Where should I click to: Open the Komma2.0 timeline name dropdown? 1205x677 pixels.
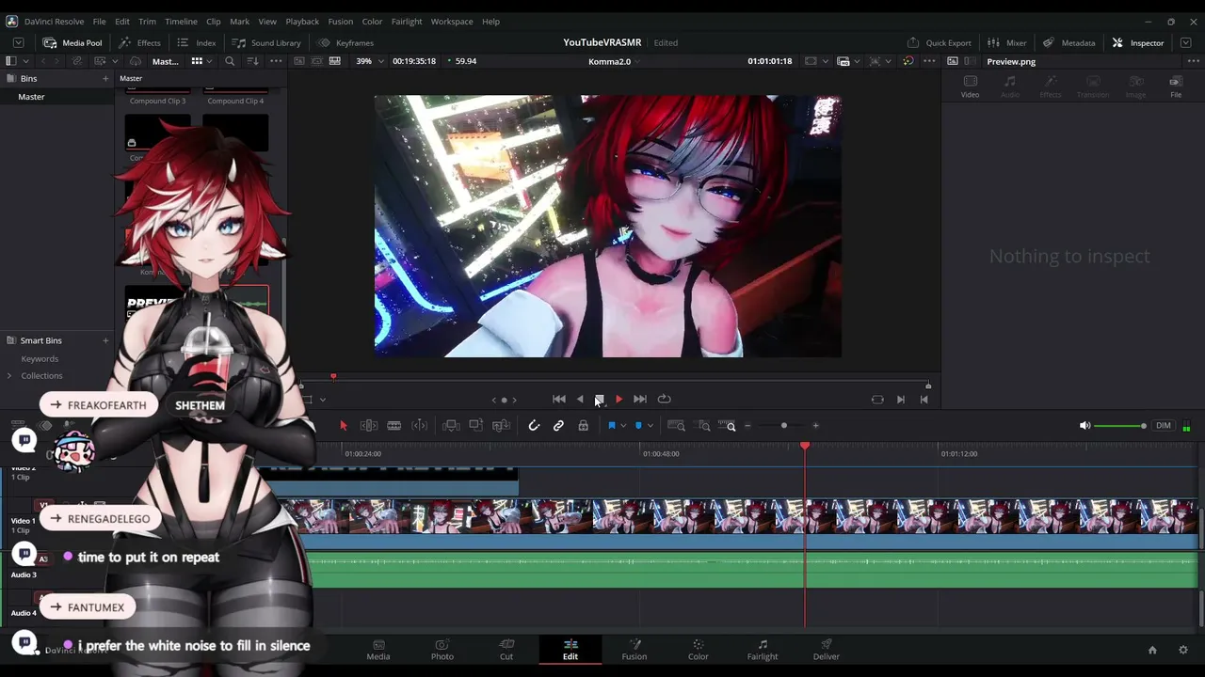click(614, 61)
